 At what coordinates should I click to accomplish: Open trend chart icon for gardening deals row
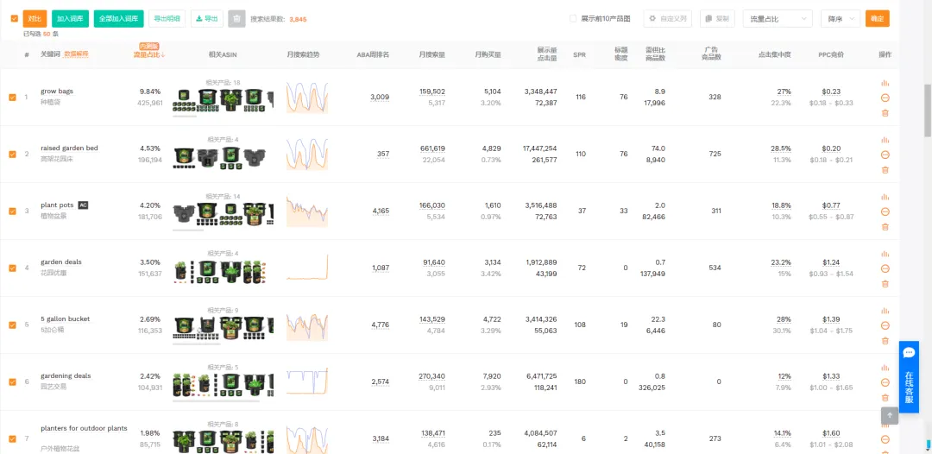(885, 369)
